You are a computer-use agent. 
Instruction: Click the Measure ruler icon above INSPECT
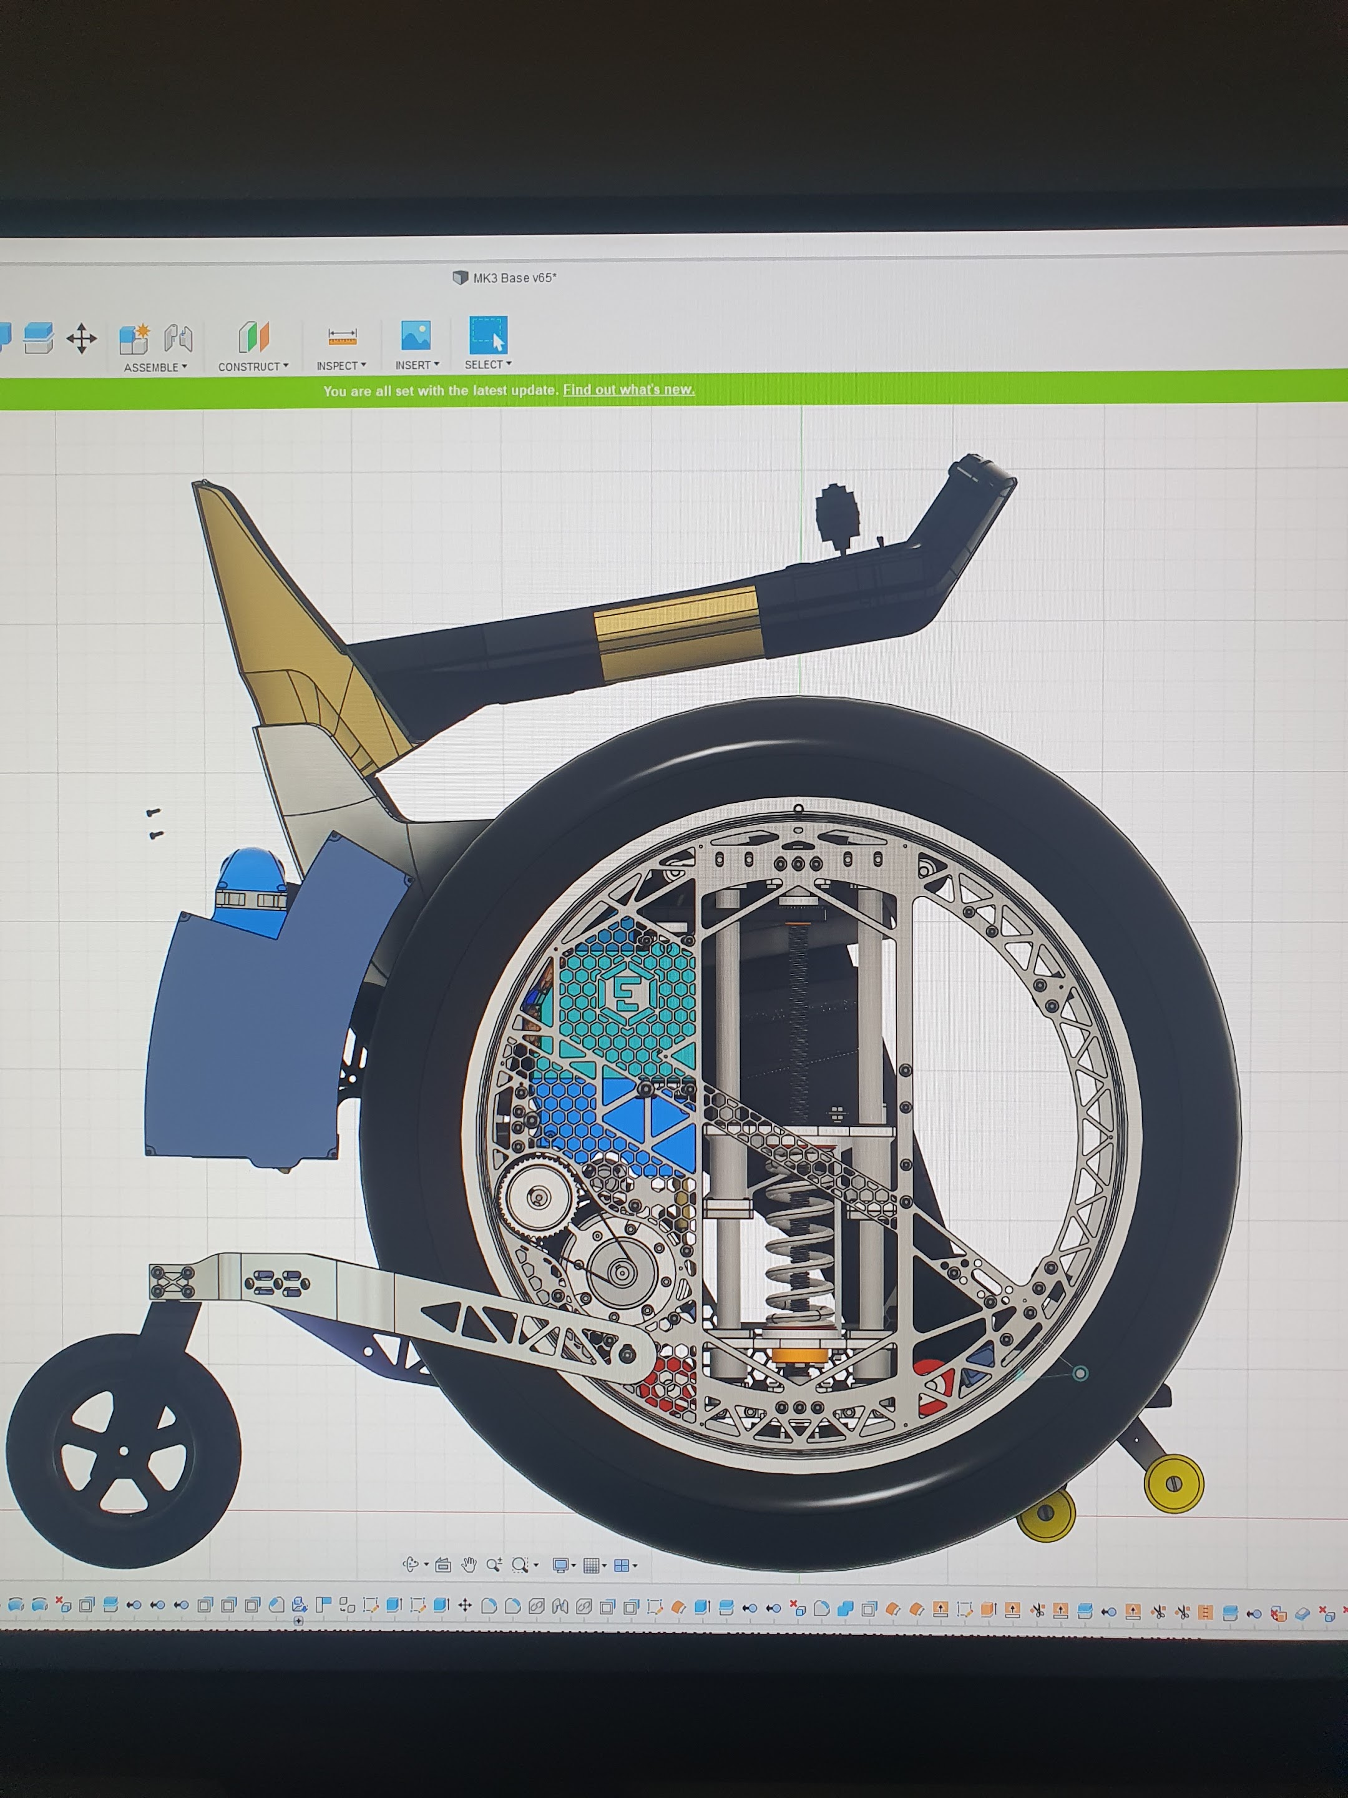[342, 336]
